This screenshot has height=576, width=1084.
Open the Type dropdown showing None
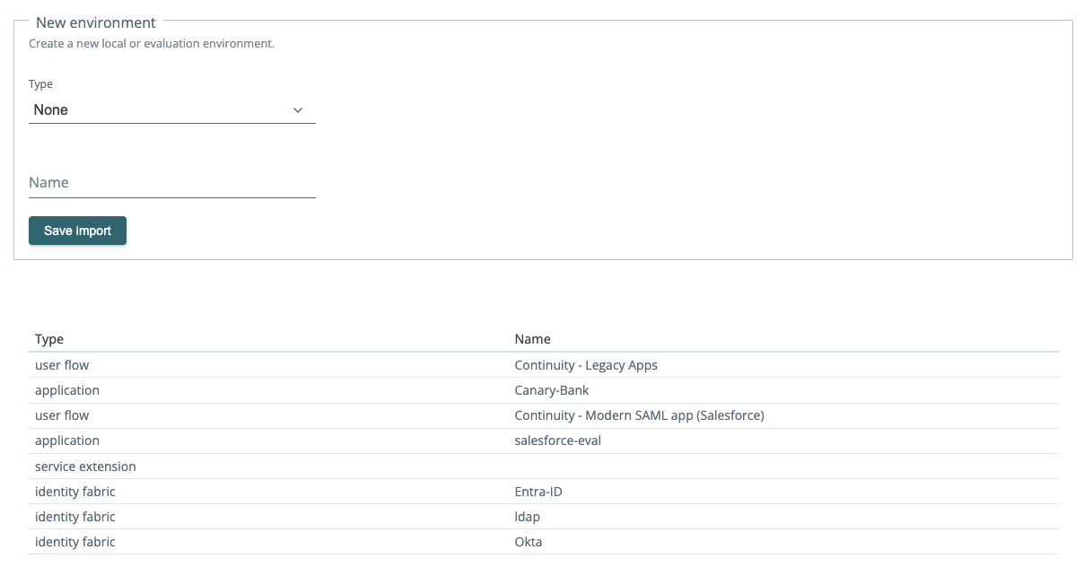(x=171, y=109)
